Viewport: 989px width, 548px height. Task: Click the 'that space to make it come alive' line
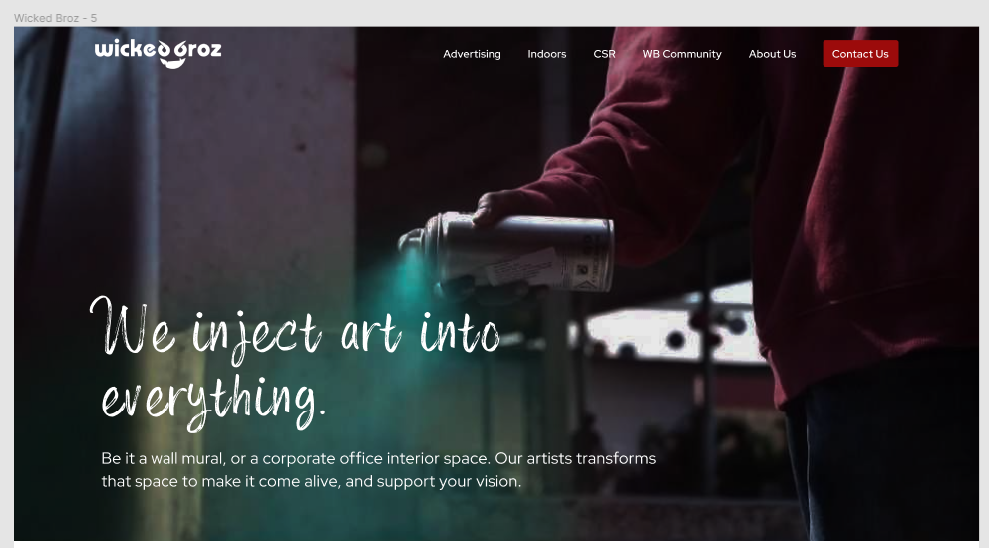point(311,482)
